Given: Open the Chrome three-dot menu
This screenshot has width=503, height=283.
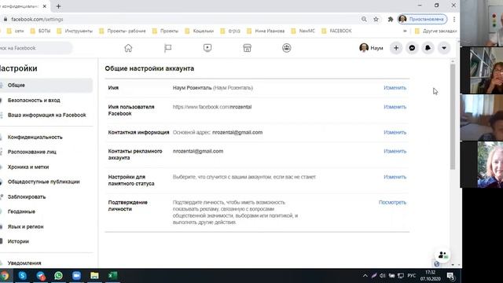Looking at the screenshot, I should coord(454,19).
